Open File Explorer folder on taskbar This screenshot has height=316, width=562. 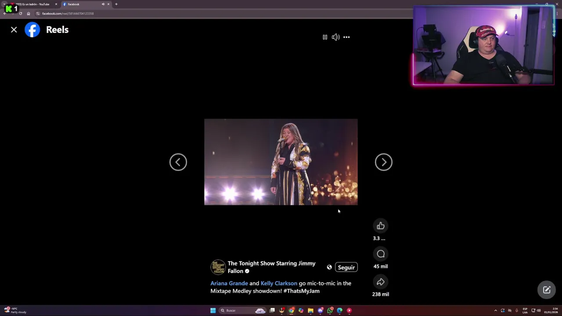pos(310,311)
